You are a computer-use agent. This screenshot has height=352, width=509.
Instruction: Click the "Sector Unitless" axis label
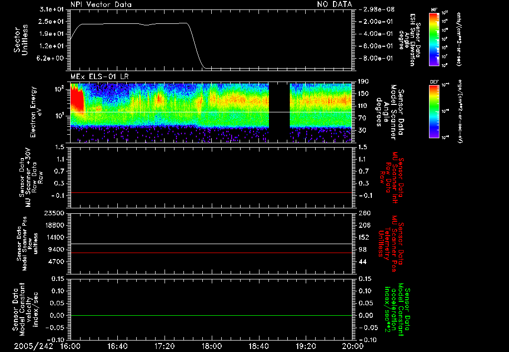coord(21,40)
